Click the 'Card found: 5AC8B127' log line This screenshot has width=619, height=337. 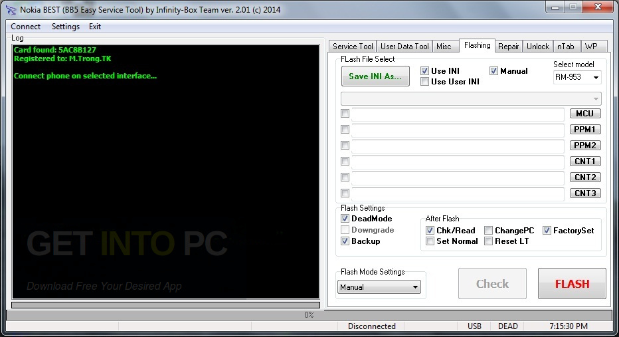pos(55,50)
